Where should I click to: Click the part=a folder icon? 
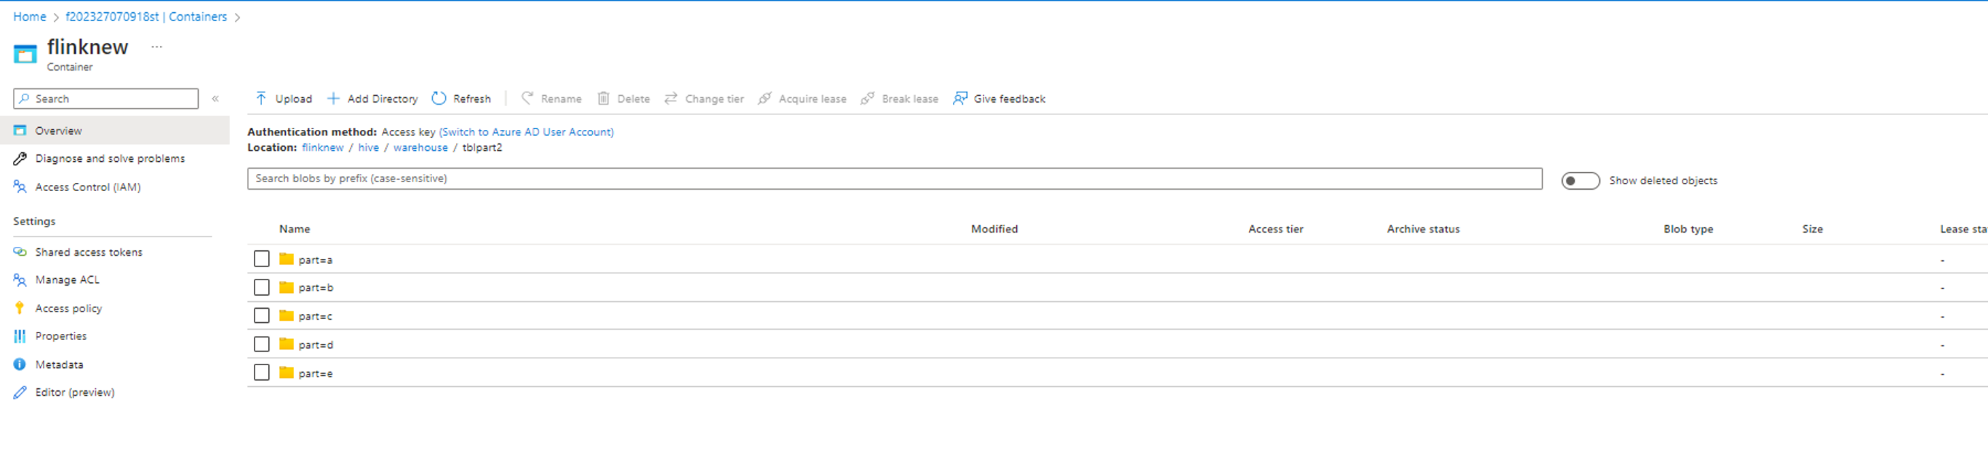tap(287, 259)
